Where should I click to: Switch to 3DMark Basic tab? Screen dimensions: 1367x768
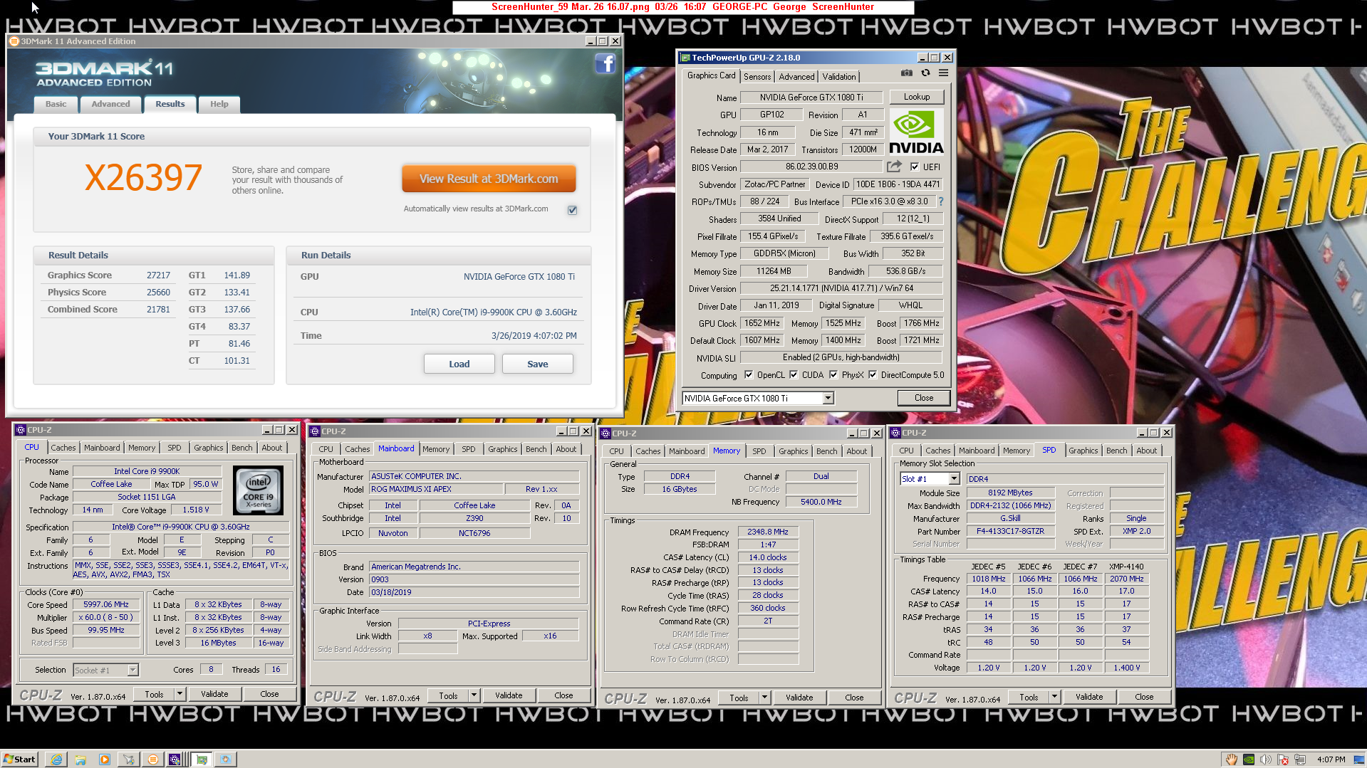coord(56,104)
